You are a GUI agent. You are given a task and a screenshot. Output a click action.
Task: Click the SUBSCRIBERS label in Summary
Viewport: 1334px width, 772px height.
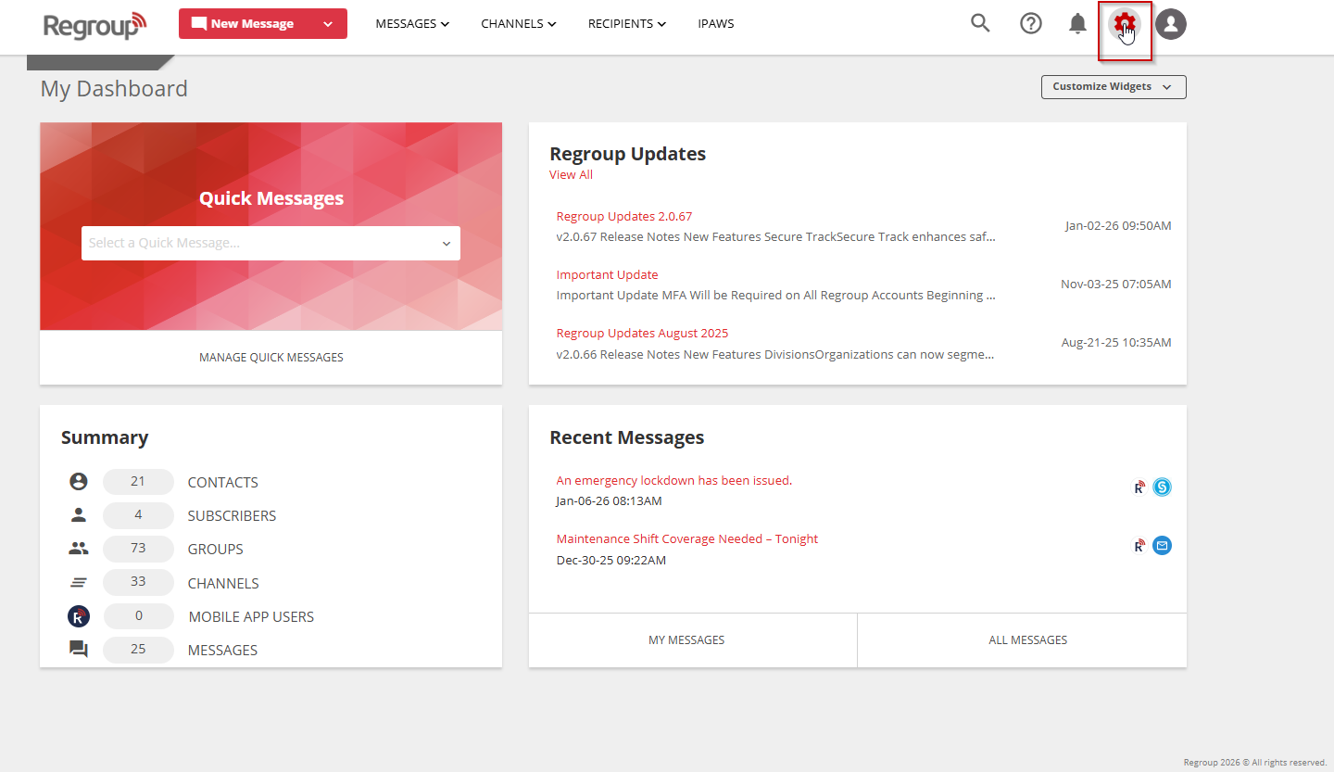tap(233, 516)
